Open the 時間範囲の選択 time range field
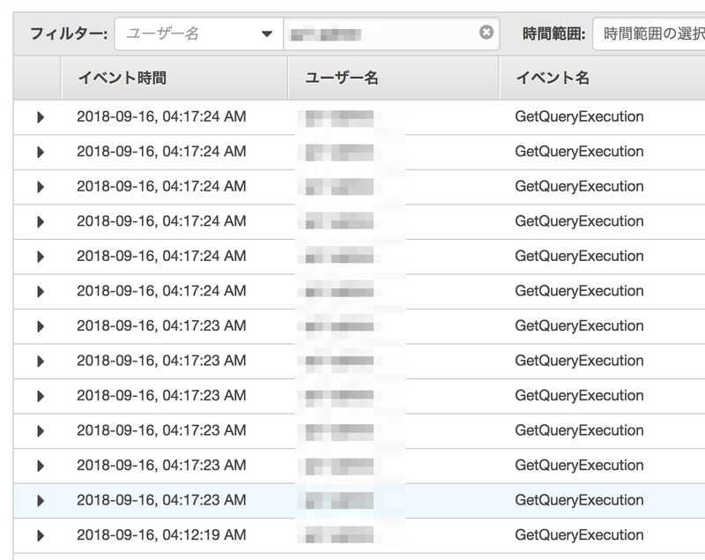 (649, 34)
